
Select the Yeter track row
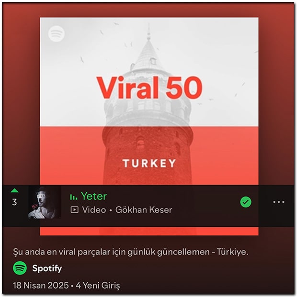click(148, 206)
